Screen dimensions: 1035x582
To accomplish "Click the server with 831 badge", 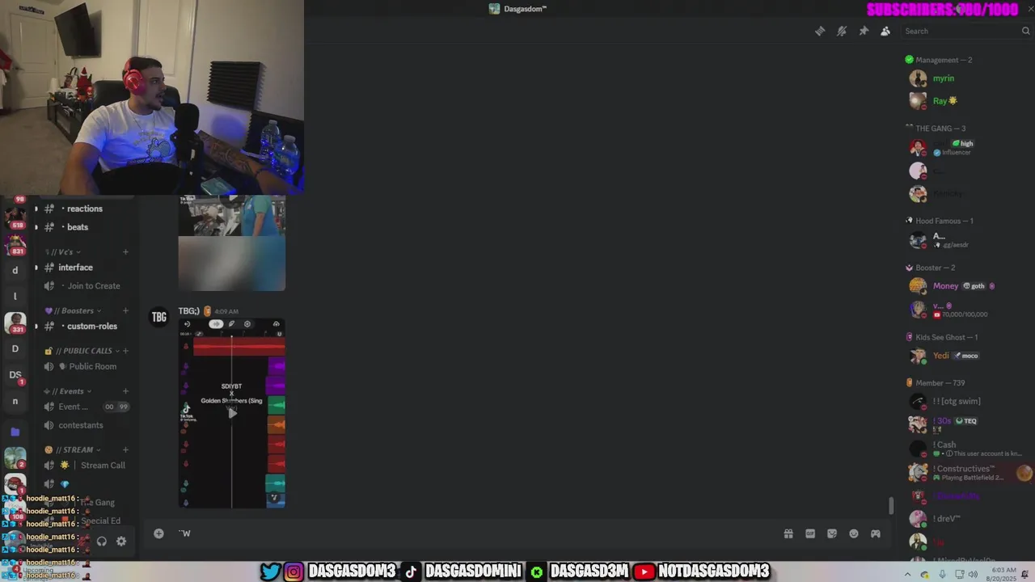I will pyautogui.click(x=15, y=242).
